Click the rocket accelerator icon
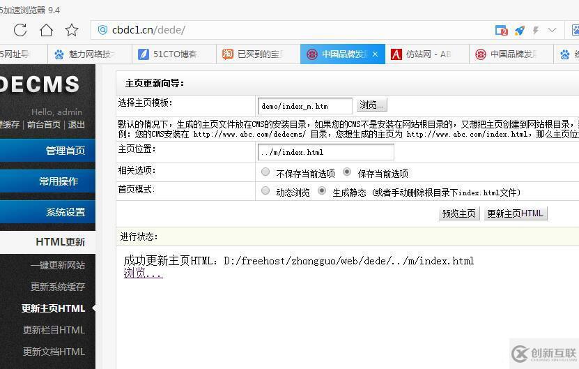 coord(520,30)
